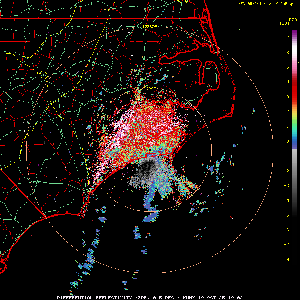300x300 pixels.
Task: Click the 19 OCT 25 date text
Action: pos(212,298)
